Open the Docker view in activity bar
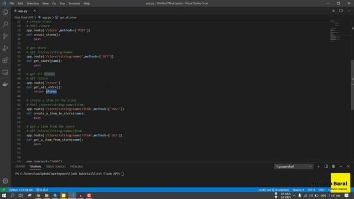This screenshot has height=199, width=354. (5, 85)
